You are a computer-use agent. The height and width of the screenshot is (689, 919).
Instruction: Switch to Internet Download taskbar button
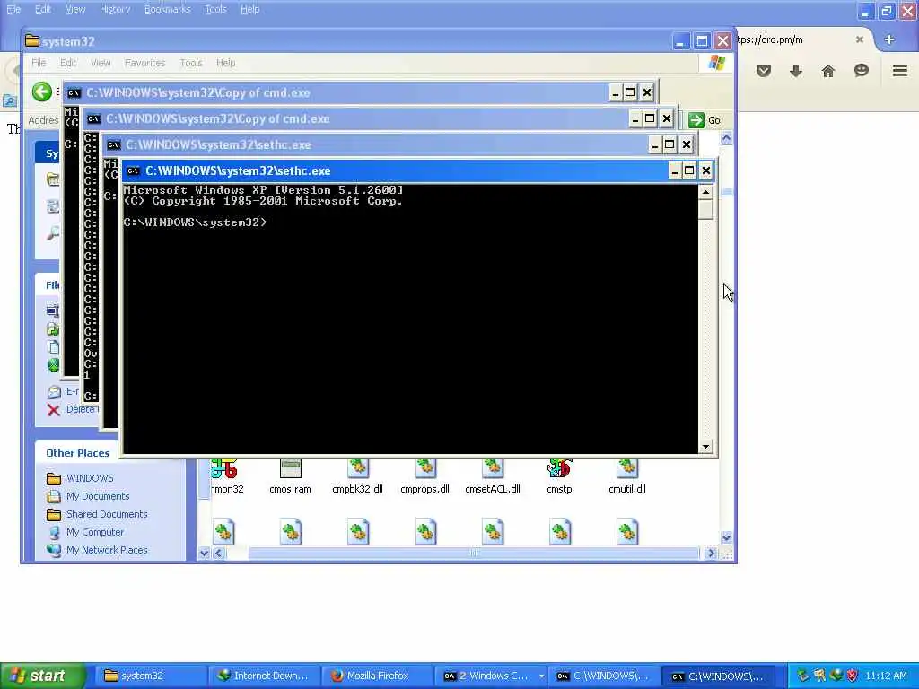coord(264,676)
